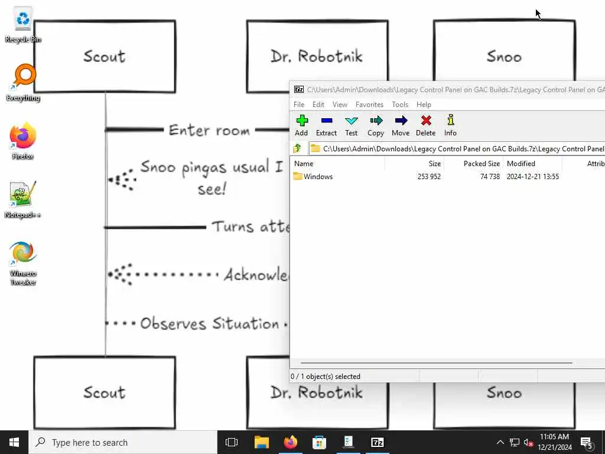Click the 7-Zip address path field

click(x=457, y=148)
